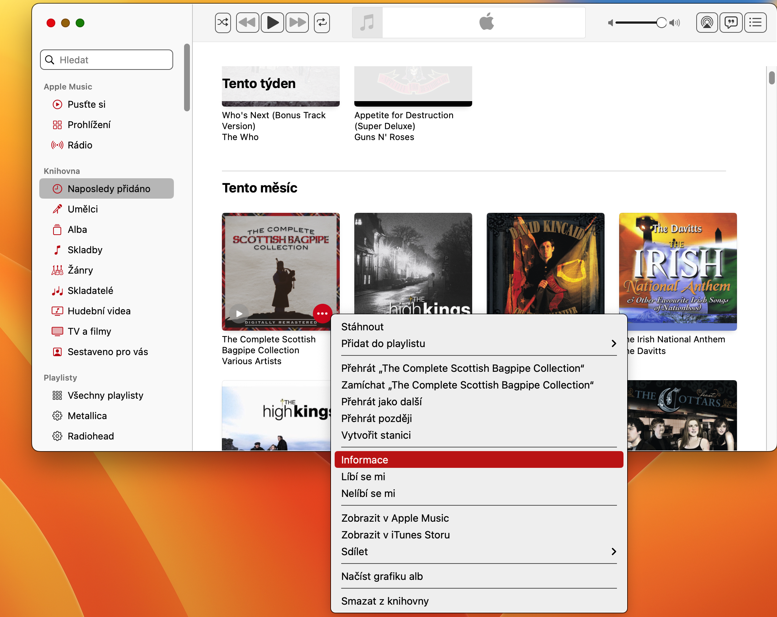This screenshot has width=777, height=617.
Task: Play the Scottish Bagpipe Collection album thumbnail
Action: tap(239, 313)
